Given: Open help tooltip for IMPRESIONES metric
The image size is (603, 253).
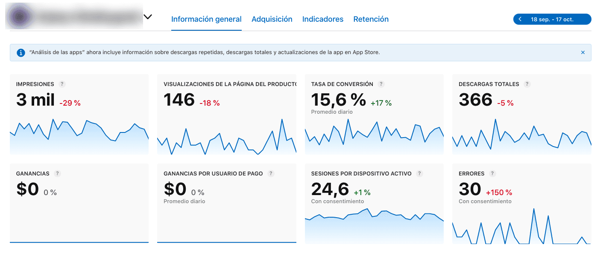Looking at the screenshot, I should point(63,84).
